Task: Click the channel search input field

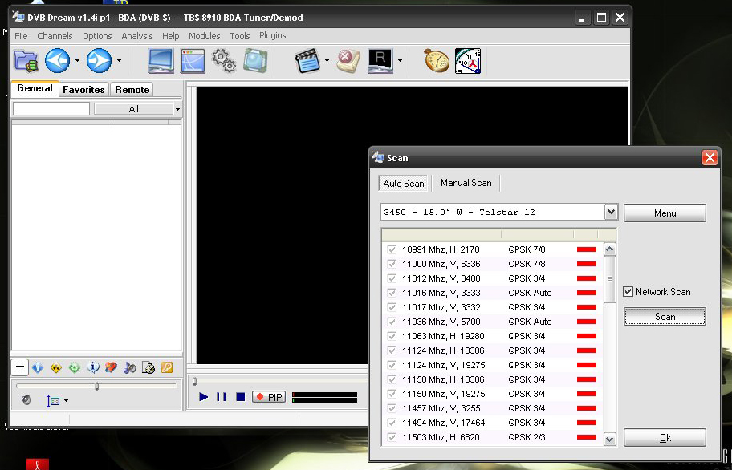Action: (x=51, y=108)
